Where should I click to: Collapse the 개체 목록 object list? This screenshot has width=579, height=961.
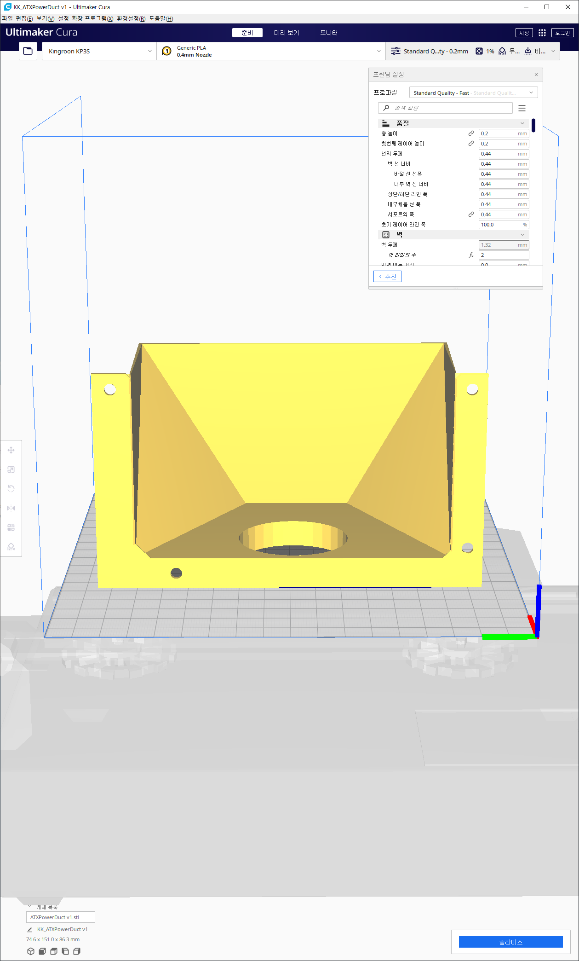point(29,907)
